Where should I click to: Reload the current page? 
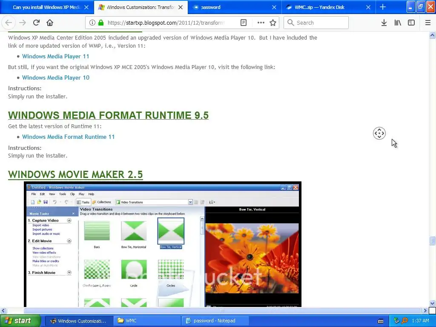(x=36, y=23)
